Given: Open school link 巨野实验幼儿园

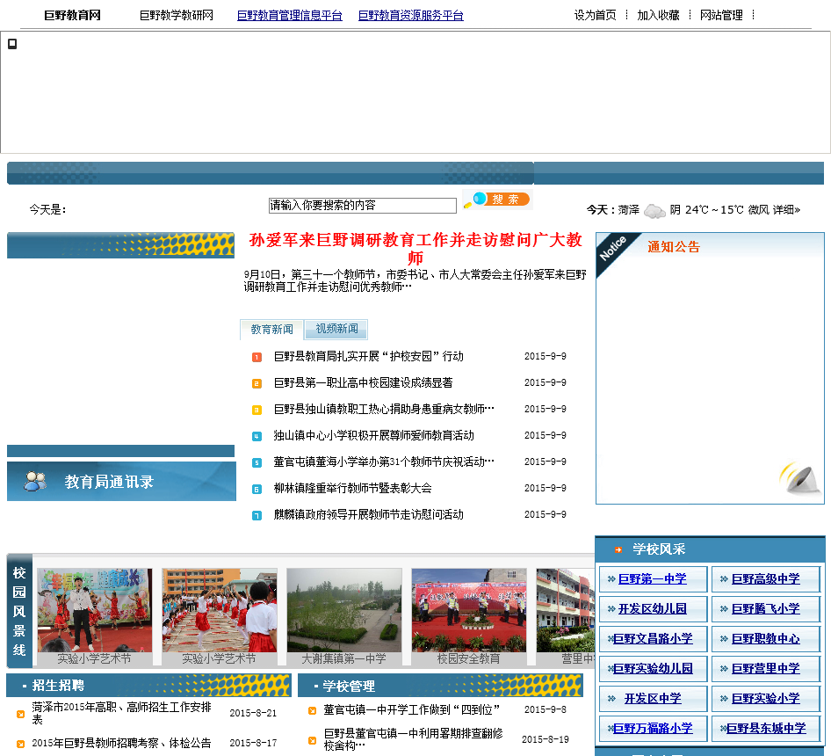Looking at the screenshot, I should tap(653, 668).
